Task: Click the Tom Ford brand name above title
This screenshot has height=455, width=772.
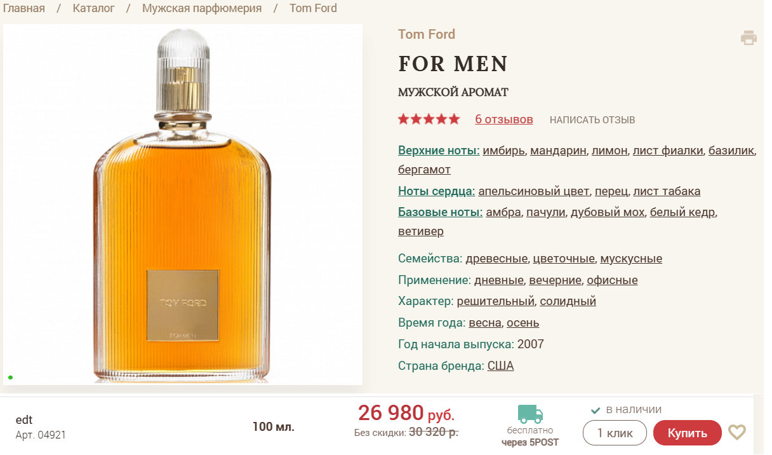Action: (x=427, y=34)
